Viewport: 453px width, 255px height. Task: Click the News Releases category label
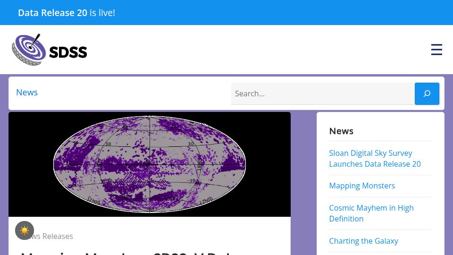47,236
